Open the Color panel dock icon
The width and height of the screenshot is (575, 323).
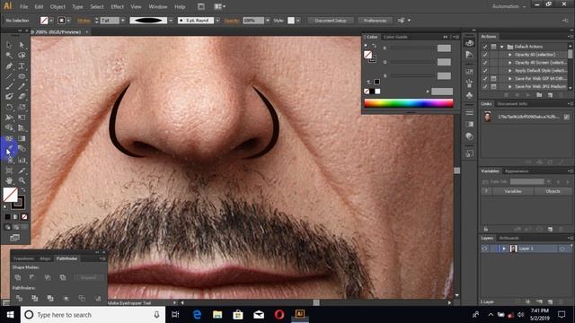[469, 43]
